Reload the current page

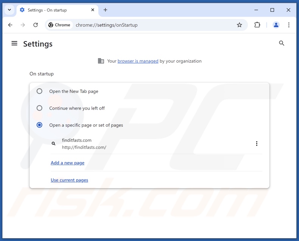(x=36, y=25)
